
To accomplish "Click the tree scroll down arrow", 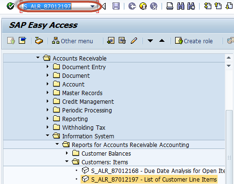I will point(229,66).
